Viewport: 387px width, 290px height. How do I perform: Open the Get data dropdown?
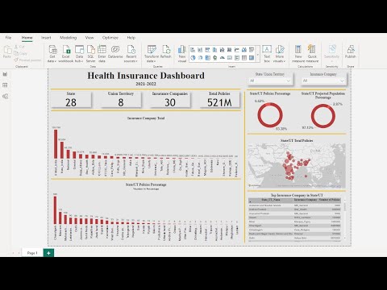52,54
